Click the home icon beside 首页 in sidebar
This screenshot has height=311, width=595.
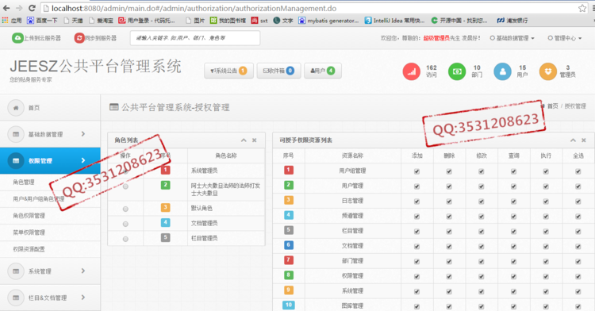tap(16, 108)
